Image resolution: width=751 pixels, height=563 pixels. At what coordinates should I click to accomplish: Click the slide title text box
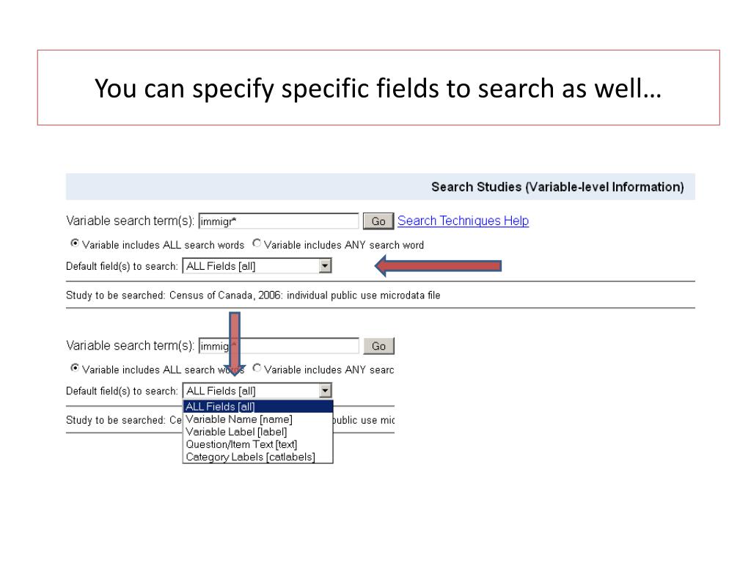[378, 88]
